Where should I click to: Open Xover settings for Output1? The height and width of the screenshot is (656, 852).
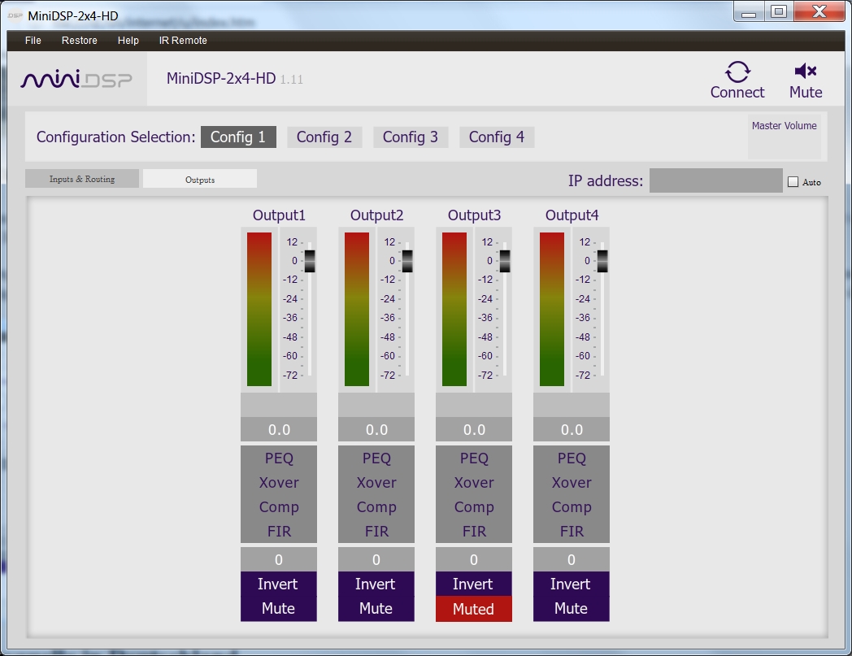tap(279, 483)
